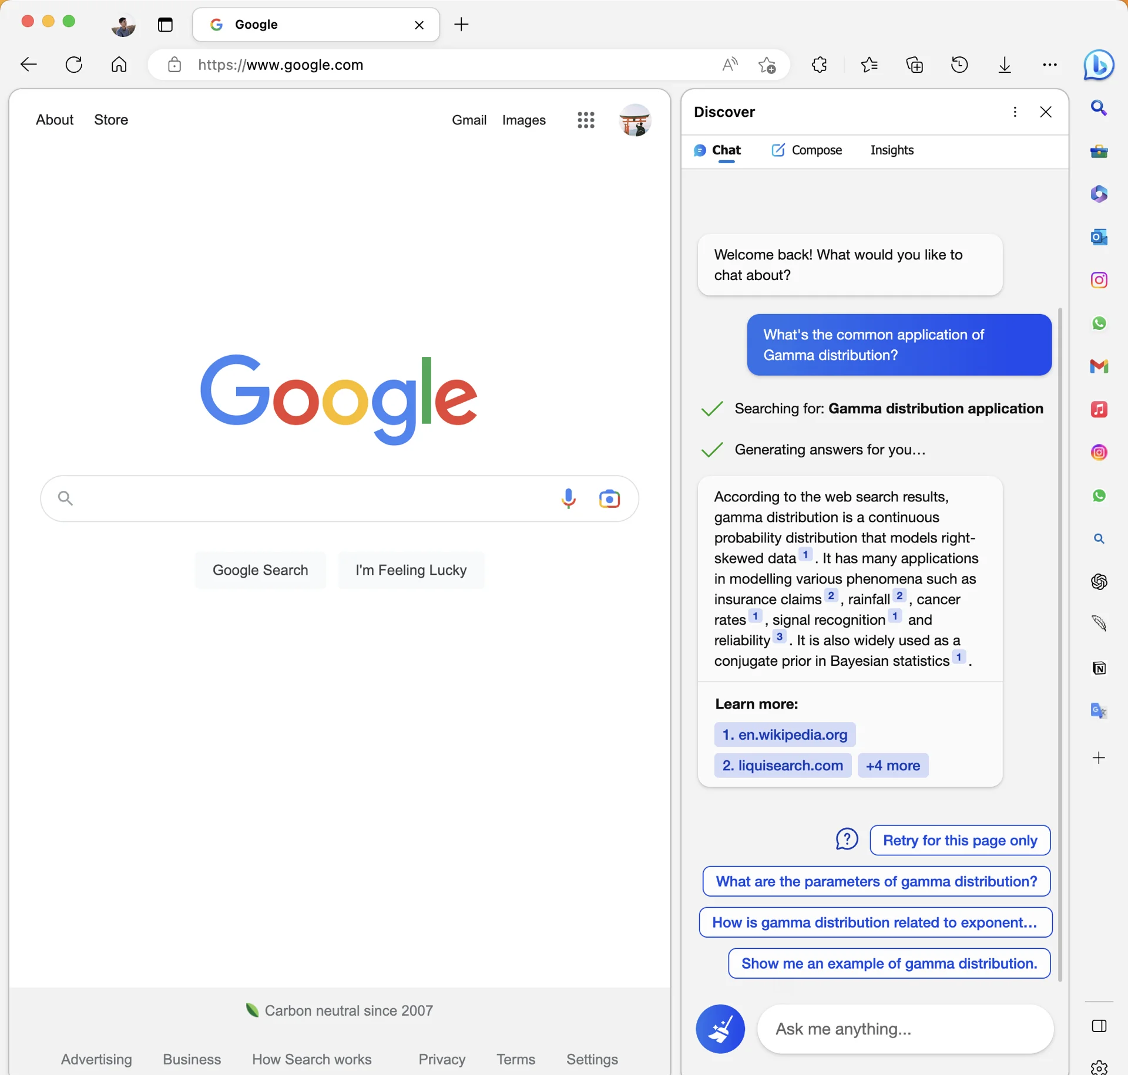Image resolution: width=1128 pixels, height=1075 pixels.
Task: Ask about parameters of gamma distribution
Action: click(x=876, y=881)
